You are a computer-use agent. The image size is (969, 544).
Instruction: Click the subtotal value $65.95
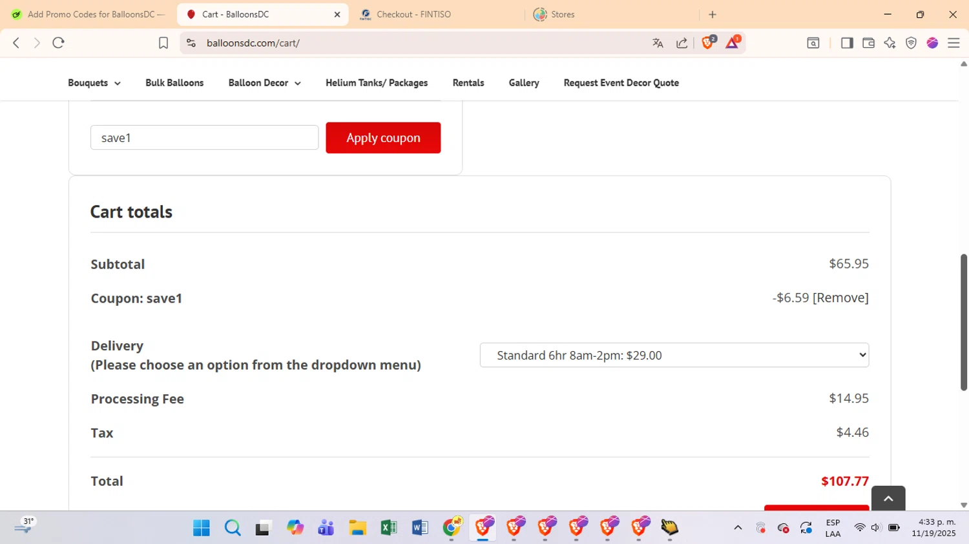coord(849,263)
